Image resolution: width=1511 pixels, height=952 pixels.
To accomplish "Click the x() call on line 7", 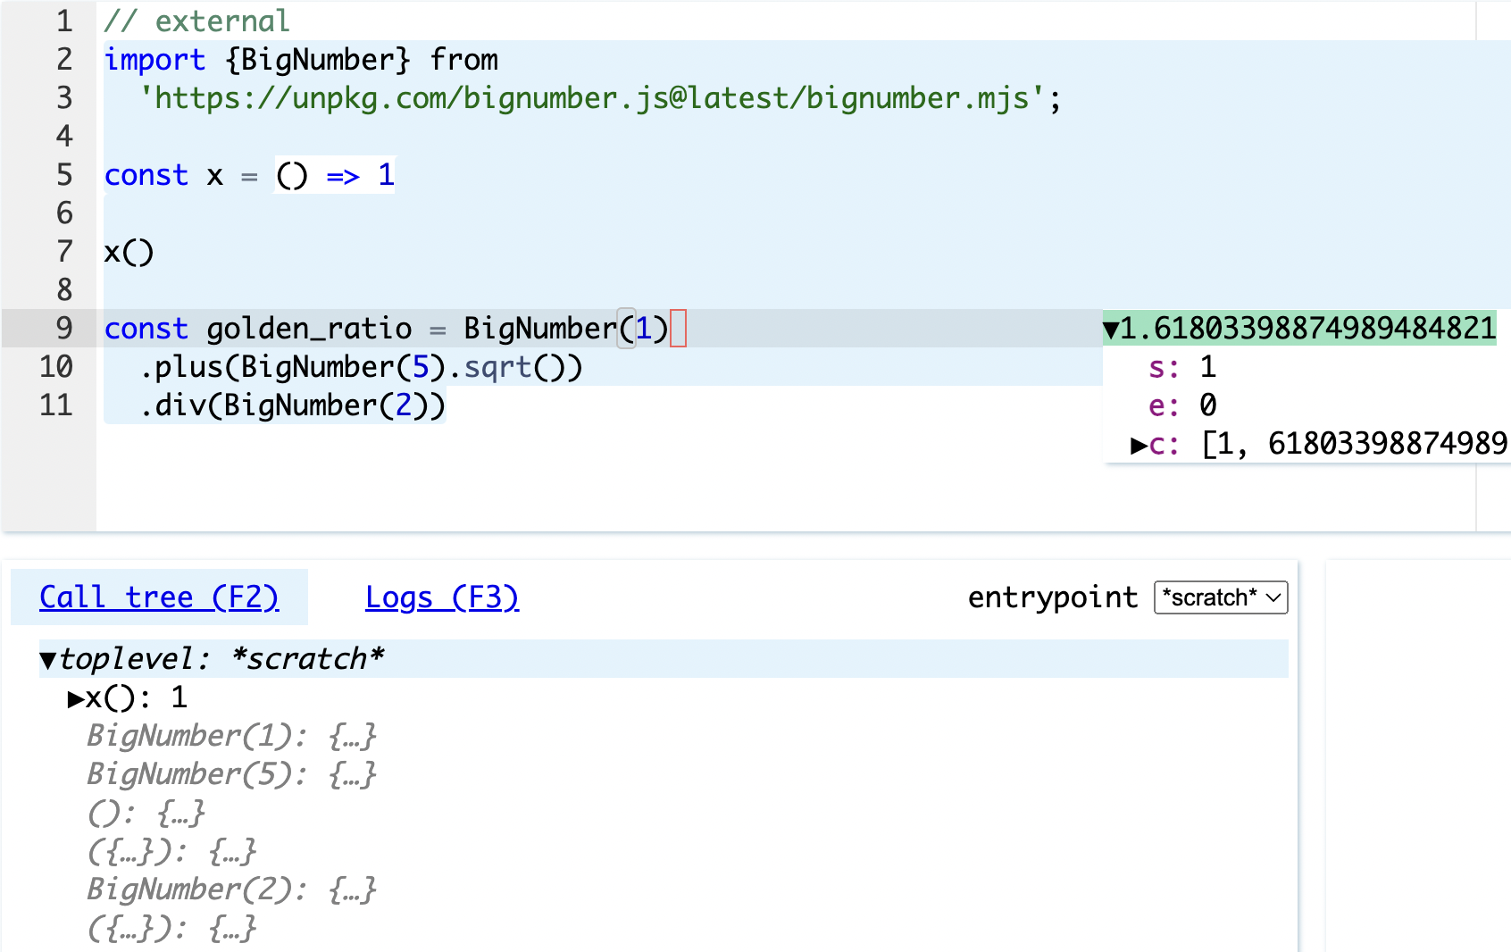I will [129, 252].
